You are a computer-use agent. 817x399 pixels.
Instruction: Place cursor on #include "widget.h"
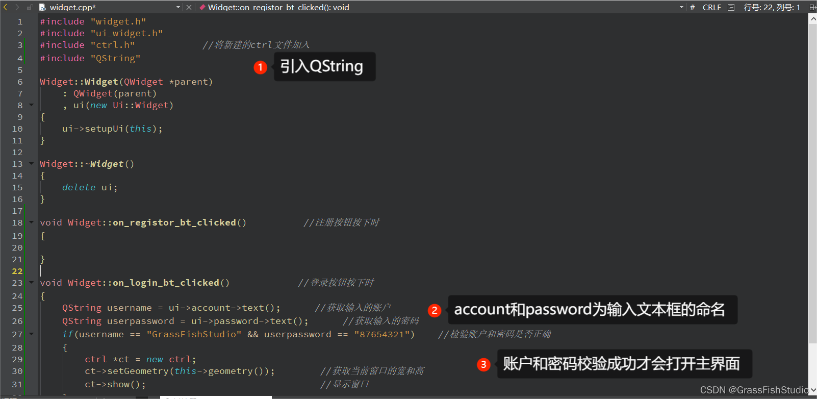(x=93, y=21)
